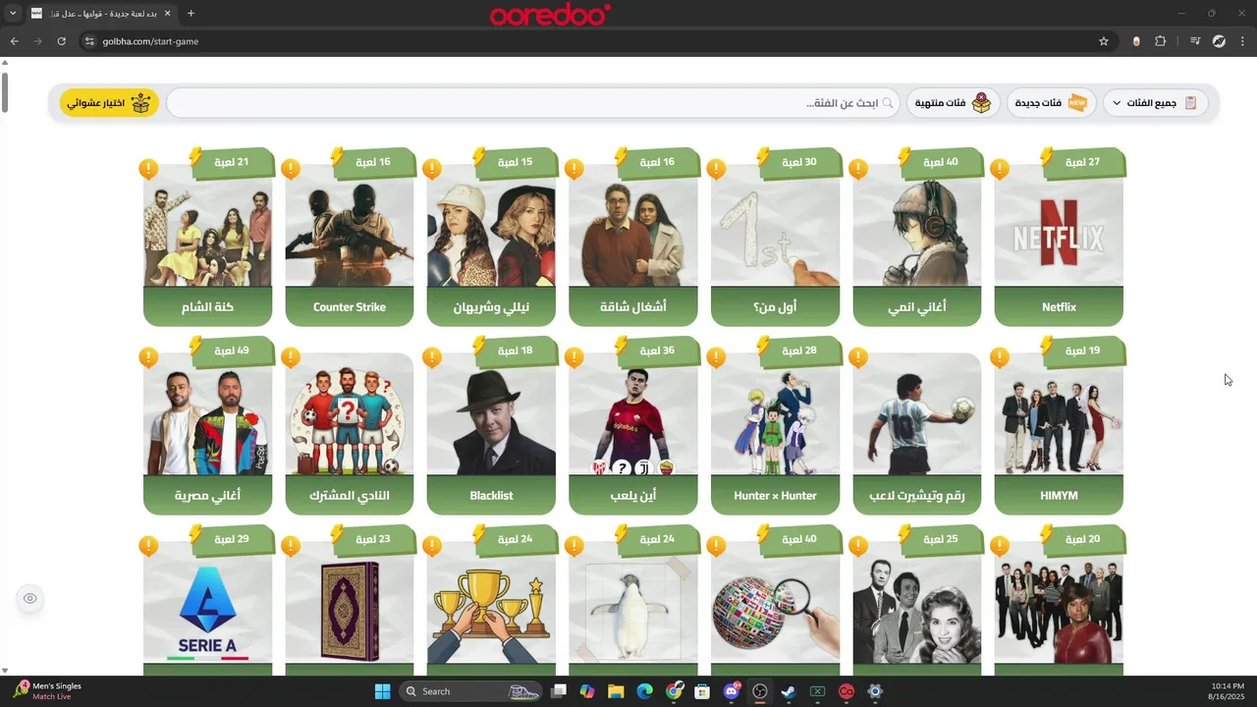Image resolution: width=1257 pixels, height=707 pixels.
Task: Click the page vertical scrollbar thumb
Action: (4, 91)
